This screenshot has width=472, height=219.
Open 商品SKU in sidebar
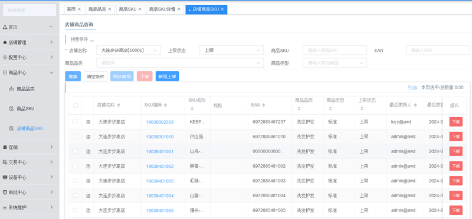[x=25, y=108]
